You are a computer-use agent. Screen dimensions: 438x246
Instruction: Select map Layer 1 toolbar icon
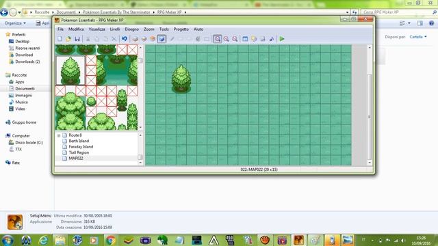coord(136,39)
